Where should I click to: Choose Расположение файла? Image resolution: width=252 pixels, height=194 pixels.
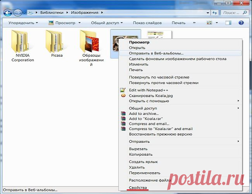(x=180, y=180)
